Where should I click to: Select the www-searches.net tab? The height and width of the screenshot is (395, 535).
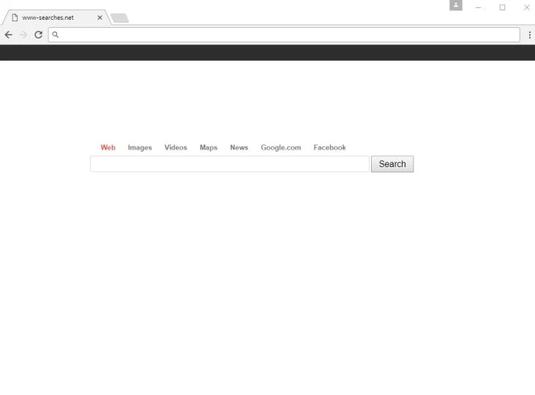[56, 18]
